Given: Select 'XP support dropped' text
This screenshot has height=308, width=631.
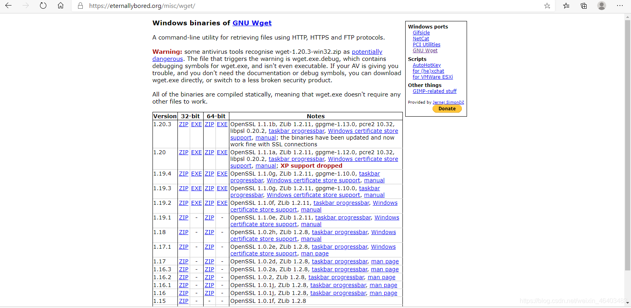Looking at the screenshot, I should point(311,166).
